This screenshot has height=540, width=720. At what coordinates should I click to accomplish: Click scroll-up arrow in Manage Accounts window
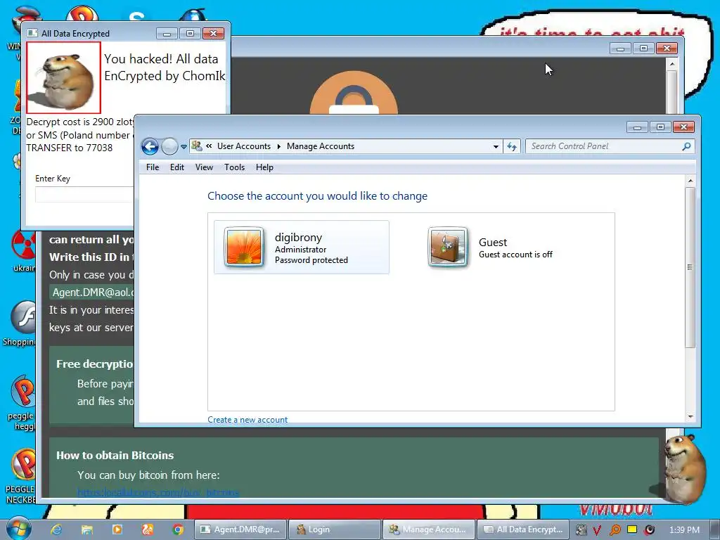click(690, 181)
